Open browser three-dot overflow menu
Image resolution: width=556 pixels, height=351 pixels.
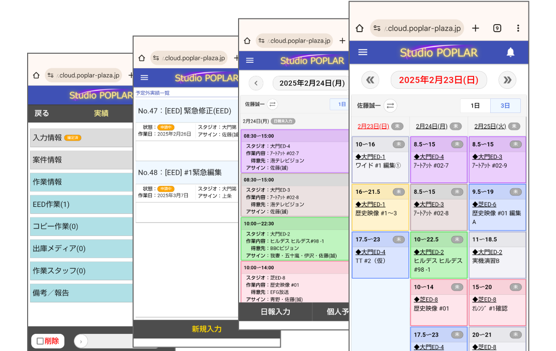[x=518, y=28]
